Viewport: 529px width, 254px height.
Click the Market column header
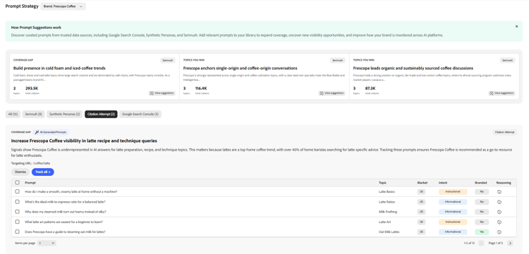[422, 183]
